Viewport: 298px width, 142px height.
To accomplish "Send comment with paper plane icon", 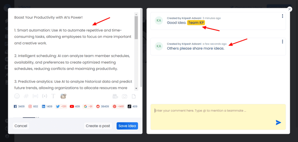I will pos(278,123).
